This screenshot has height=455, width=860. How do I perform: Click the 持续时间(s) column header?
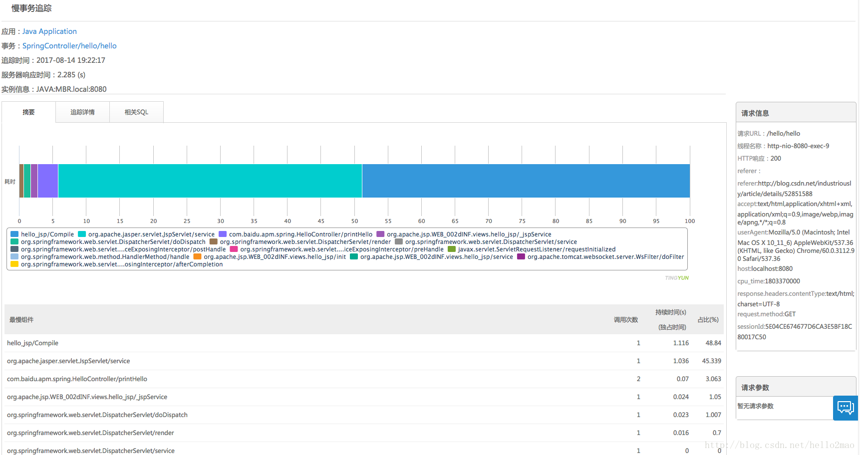click(671, 312)
